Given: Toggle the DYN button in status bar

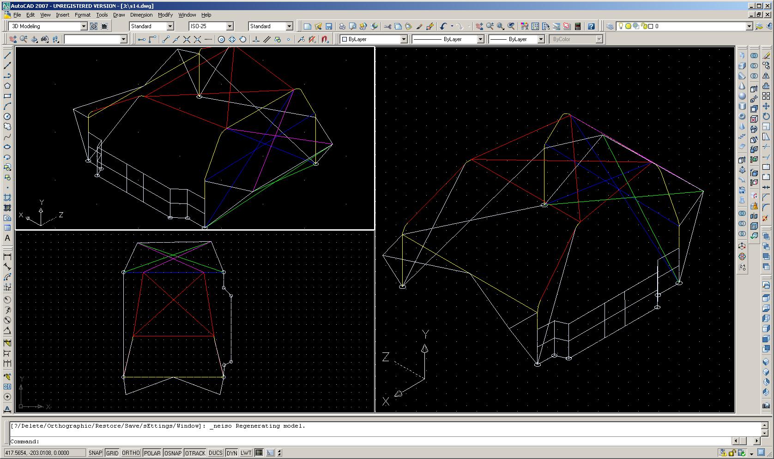Looking at the screenshot, I should [232, 453].
